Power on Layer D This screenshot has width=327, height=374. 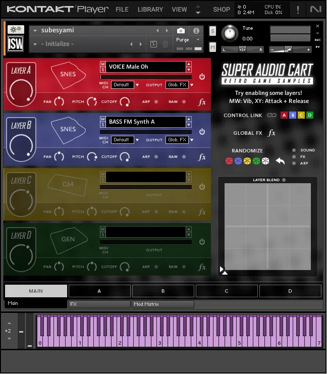click(202, 242)
